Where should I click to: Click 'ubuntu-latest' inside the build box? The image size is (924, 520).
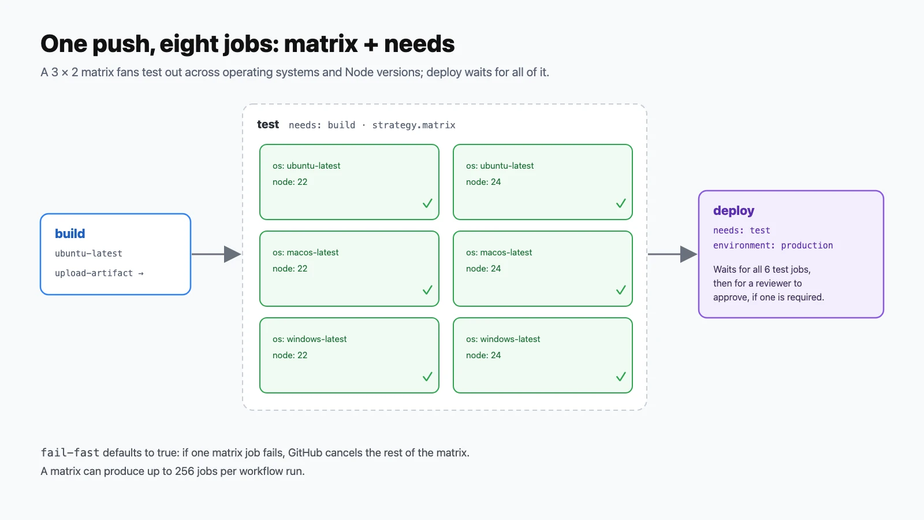point(88,254)
